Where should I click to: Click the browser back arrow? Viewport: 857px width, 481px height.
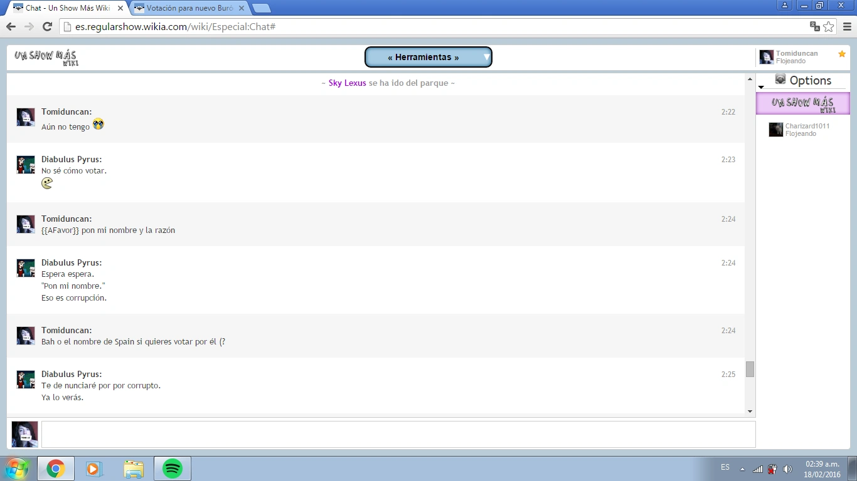coord(11,26)
